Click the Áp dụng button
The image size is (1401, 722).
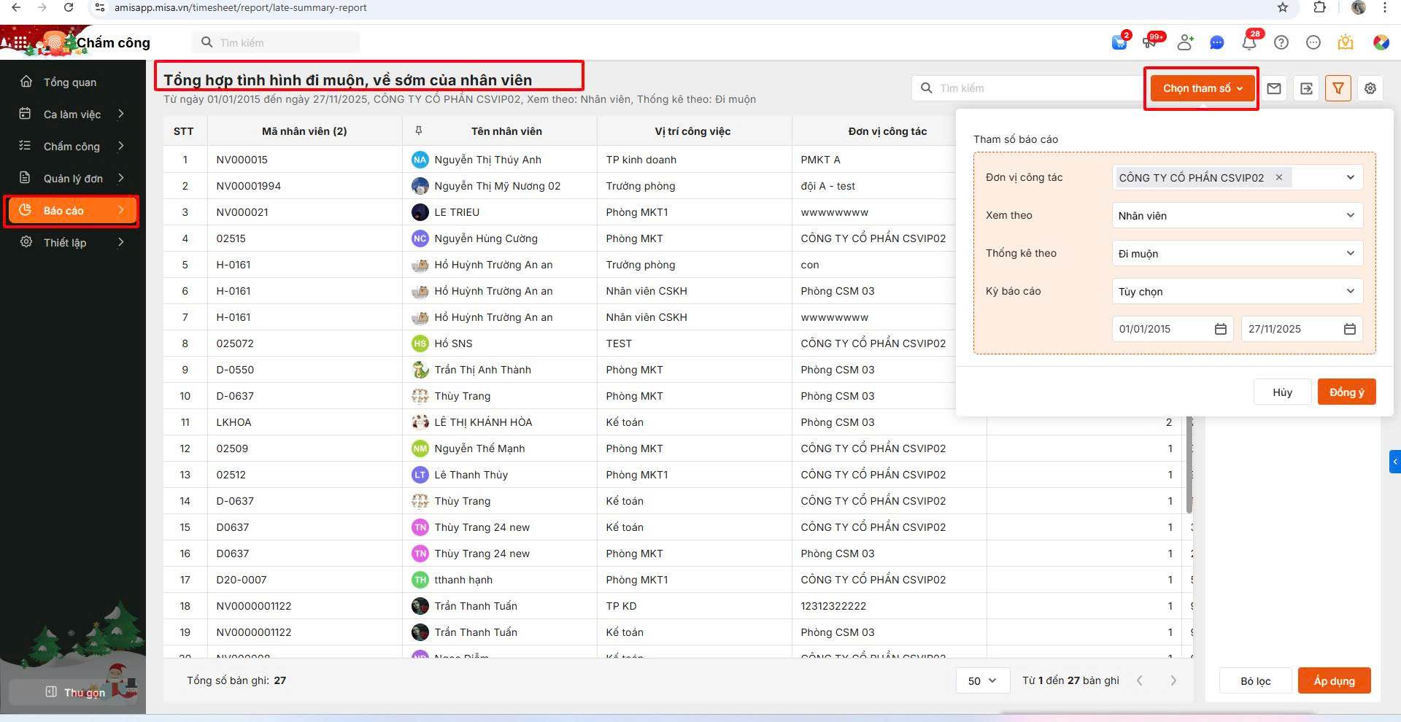[1333, 680]
